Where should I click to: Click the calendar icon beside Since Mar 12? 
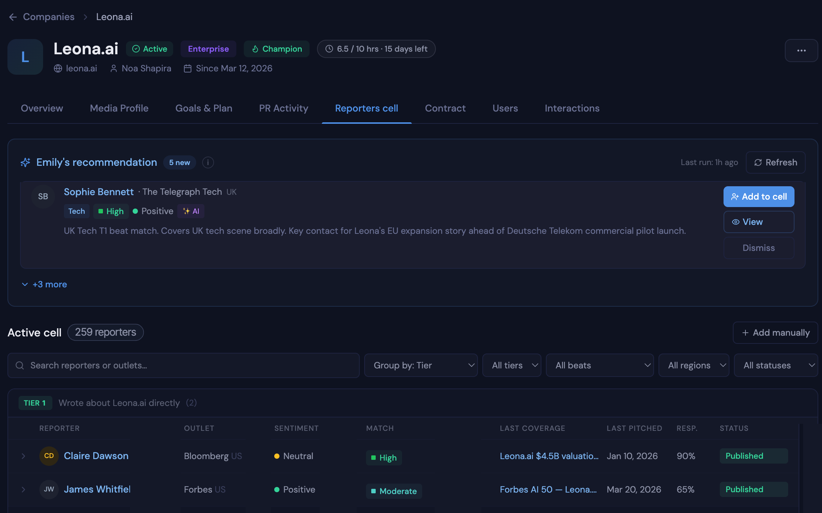pos(188,68)
